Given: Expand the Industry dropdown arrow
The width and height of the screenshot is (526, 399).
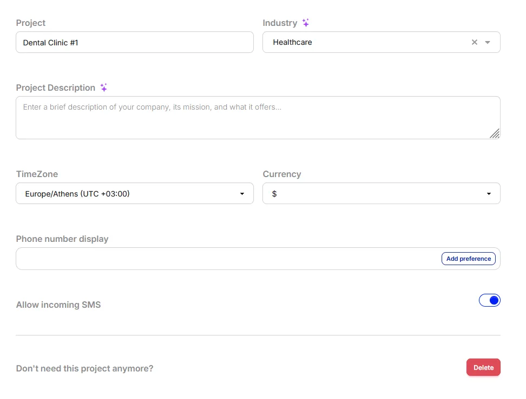Looking at the screenshot, I should click(488, 42).
